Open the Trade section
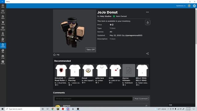 [3, 51]
